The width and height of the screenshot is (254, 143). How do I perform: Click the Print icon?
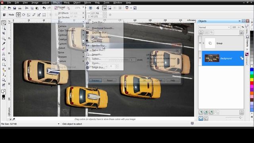(x=20, y=8)
